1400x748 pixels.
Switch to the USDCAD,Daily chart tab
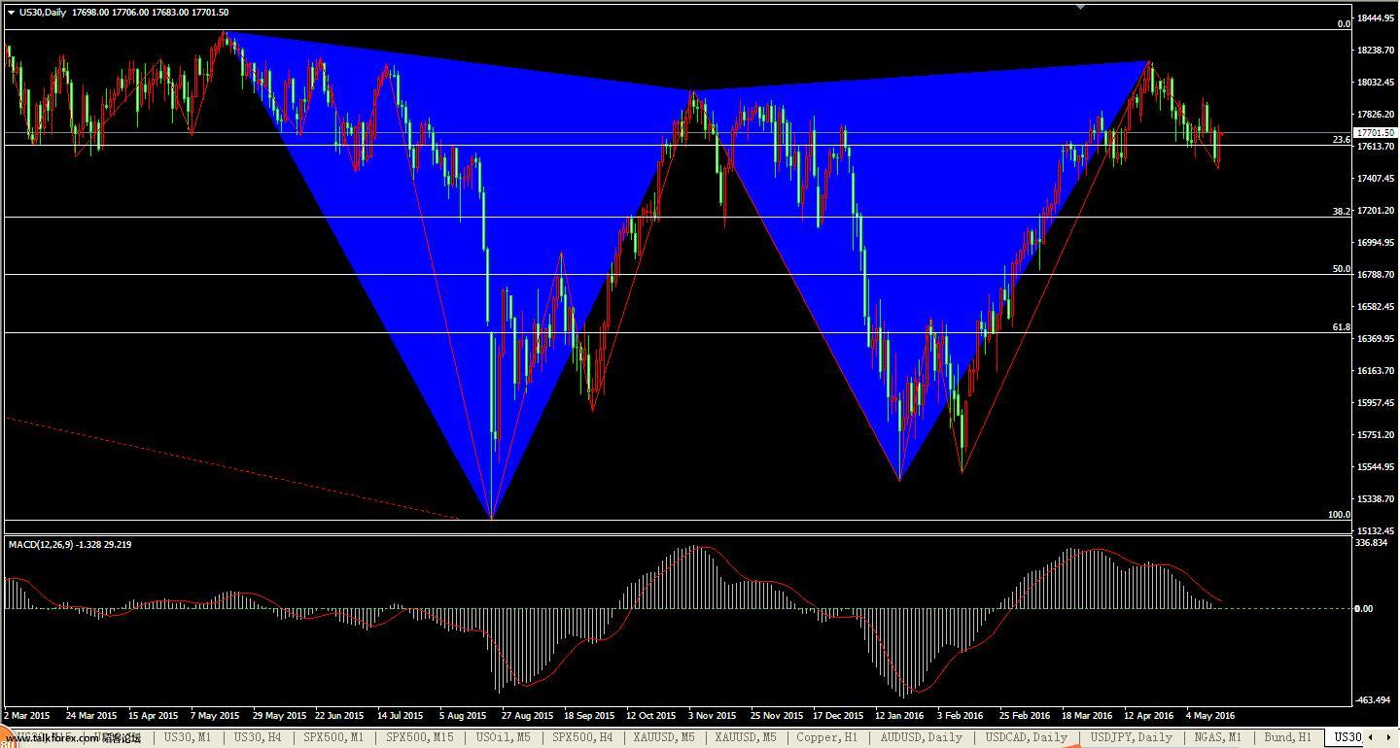point(1027,737)
